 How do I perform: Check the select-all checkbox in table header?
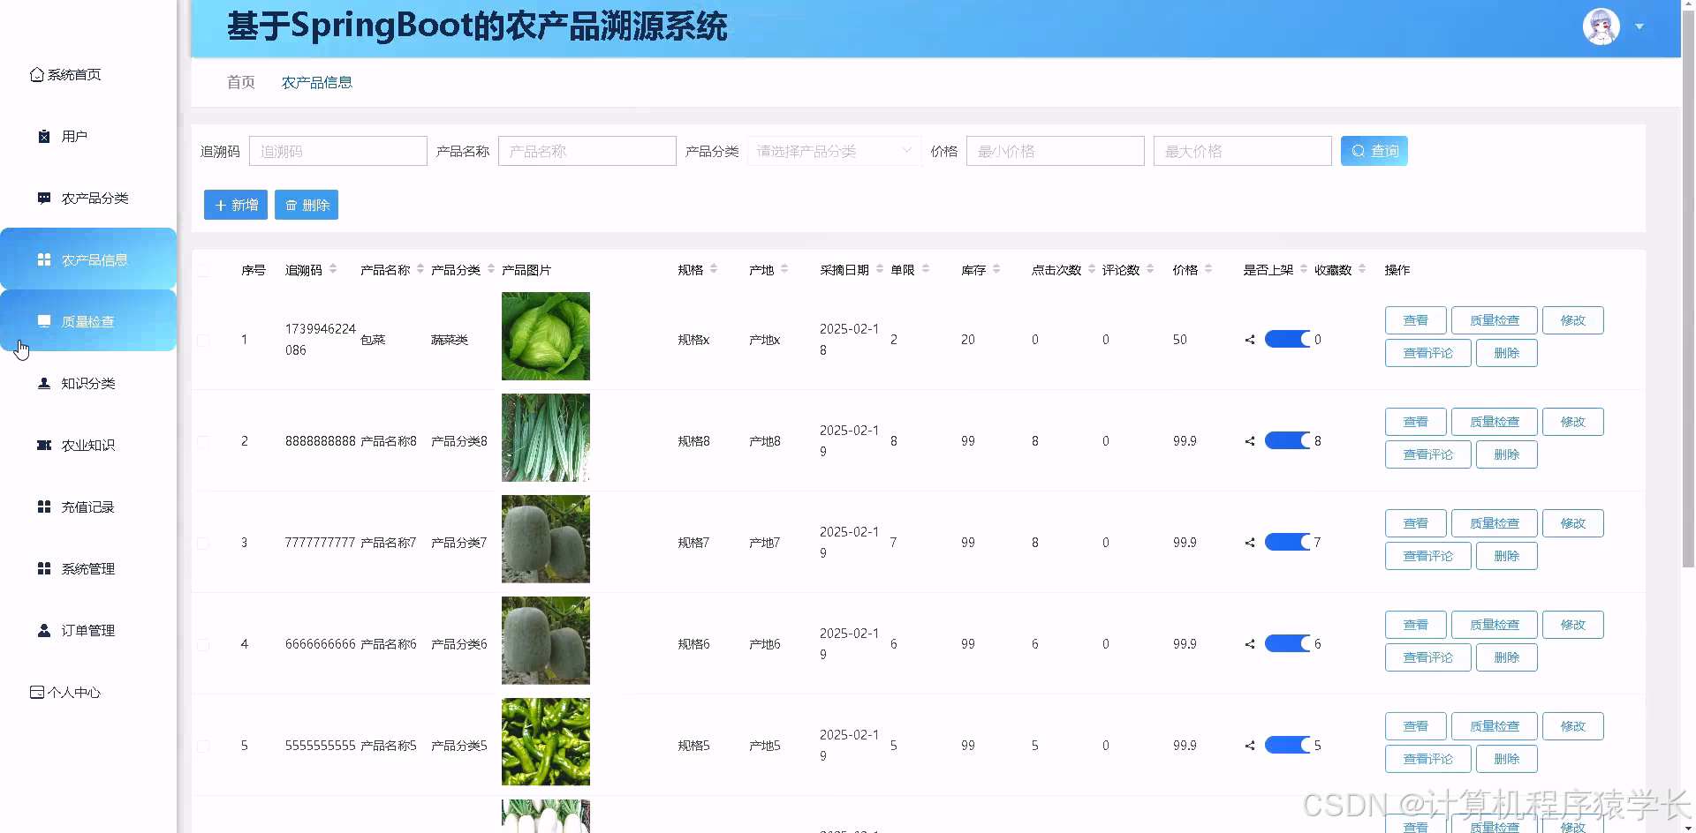pos(203,270)
